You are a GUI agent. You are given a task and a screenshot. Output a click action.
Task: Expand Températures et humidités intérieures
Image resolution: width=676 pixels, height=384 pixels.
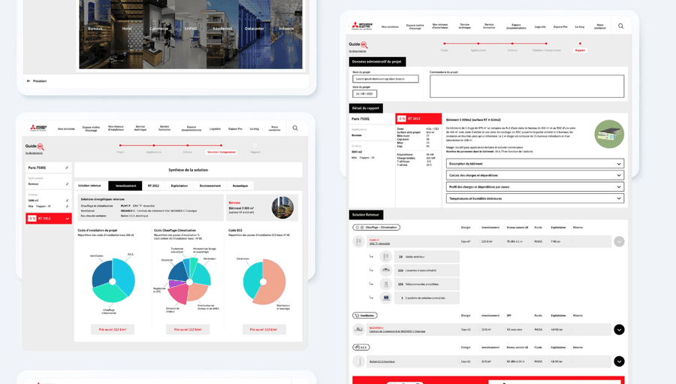[535, 198]
